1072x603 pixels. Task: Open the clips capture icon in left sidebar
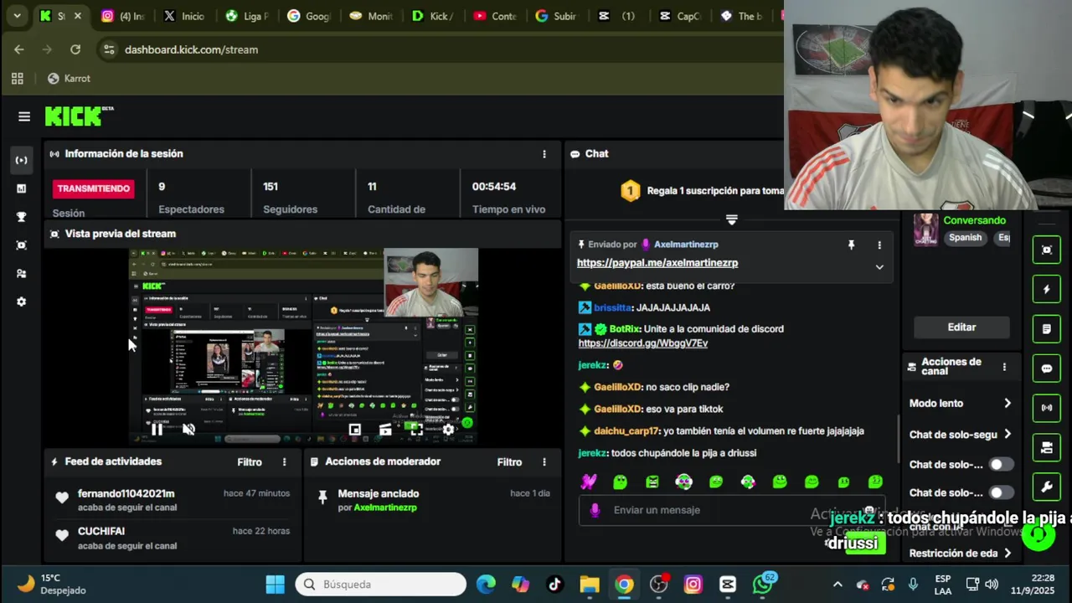22,245
